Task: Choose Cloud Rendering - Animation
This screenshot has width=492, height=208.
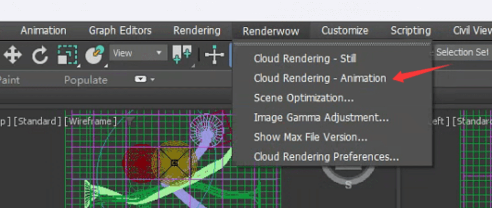Action: click(x=320, y=78)
